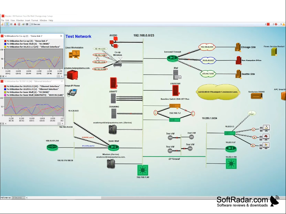Open the File menu
The height and width of the screenshot is (214, 286).
pos(3,20)
